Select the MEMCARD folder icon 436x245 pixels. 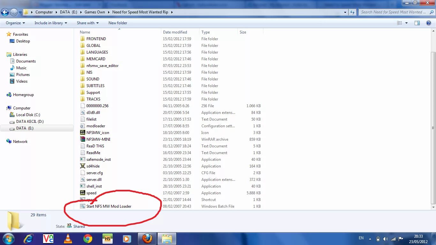click(x=83, y=59)
